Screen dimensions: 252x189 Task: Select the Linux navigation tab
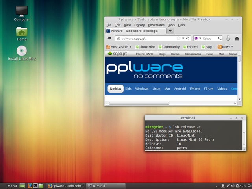(156, 89)
